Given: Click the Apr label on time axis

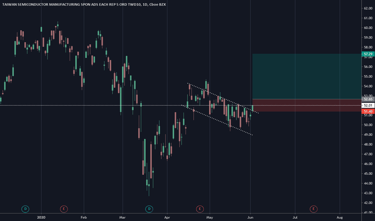Looking at the screenshot, I should coord(167,217).
